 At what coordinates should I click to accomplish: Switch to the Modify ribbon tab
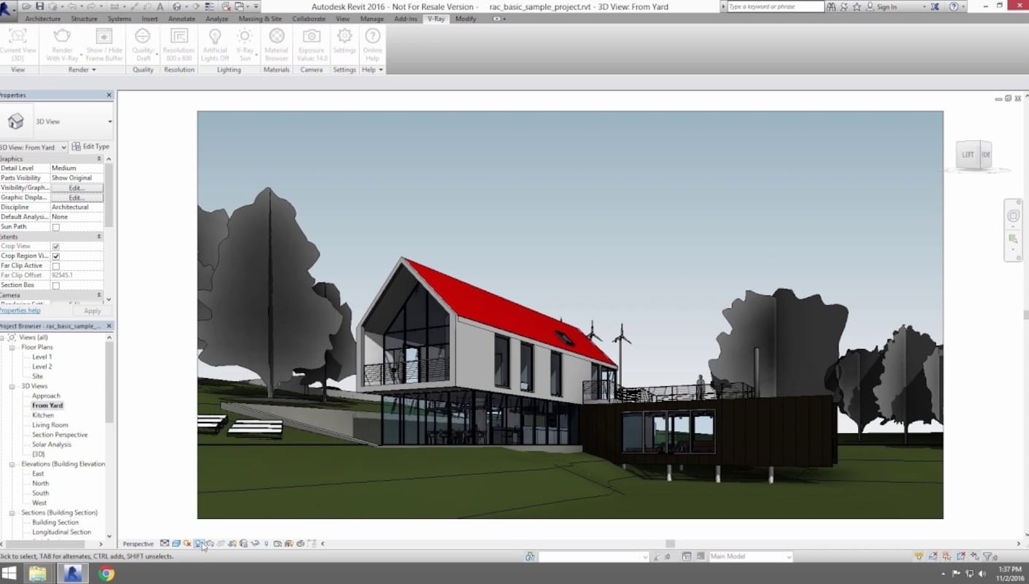coord(466,19)
